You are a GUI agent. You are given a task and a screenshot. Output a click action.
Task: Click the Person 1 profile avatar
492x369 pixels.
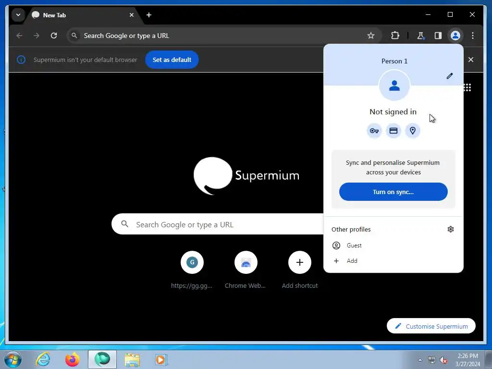(x=394, y=86)
